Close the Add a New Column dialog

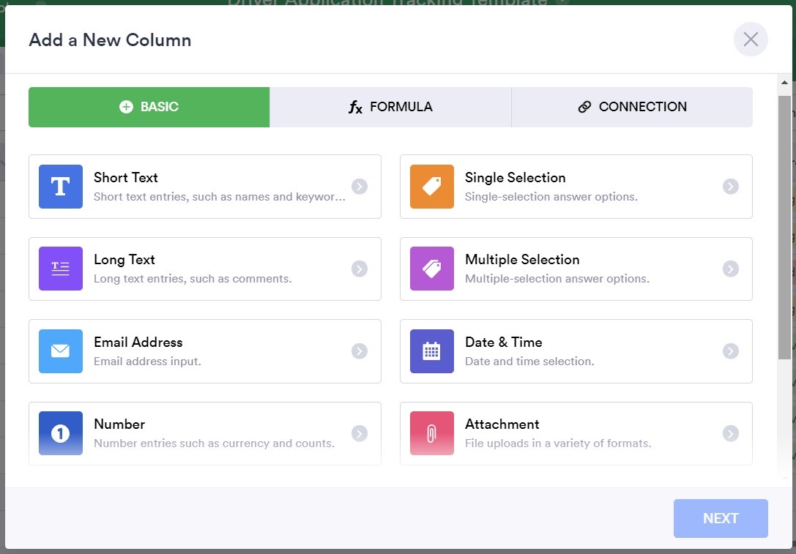pyautogui.click(x=751, y=40)
